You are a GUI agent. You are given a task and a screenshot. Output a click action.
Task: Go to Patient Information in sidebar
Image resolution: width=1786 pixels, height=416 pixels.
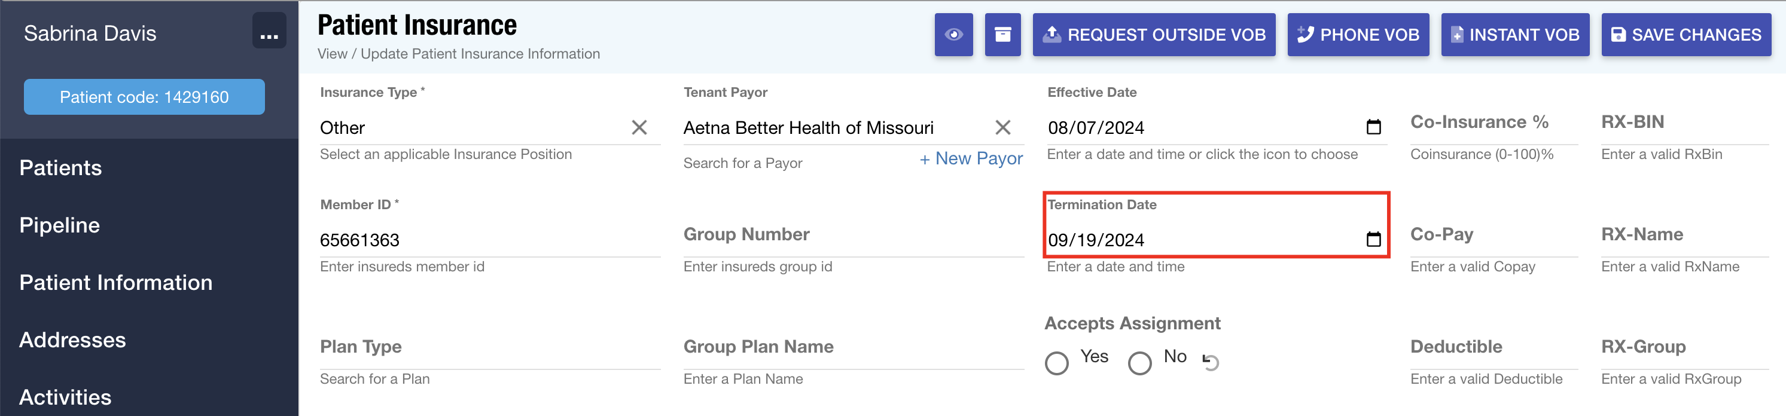tap(116, 282)
